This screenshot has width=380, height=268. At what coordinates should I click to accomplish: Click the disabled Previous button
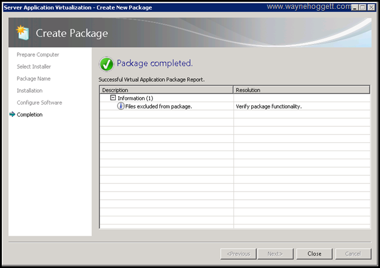click(238, 254)
